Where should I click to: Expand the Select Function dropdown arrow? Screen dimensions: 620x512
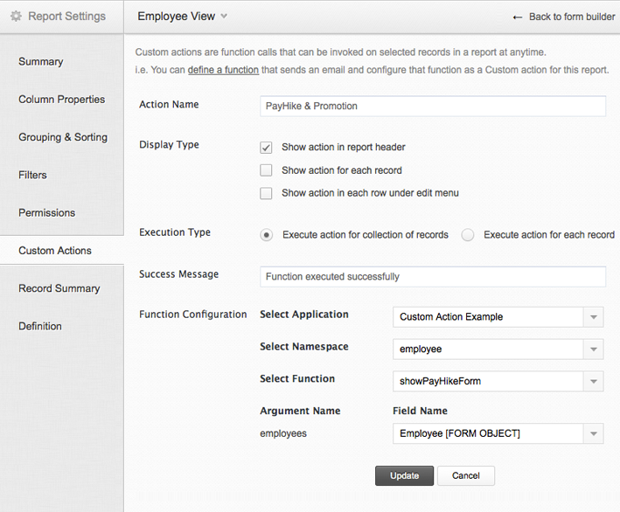tap(593, 382)
